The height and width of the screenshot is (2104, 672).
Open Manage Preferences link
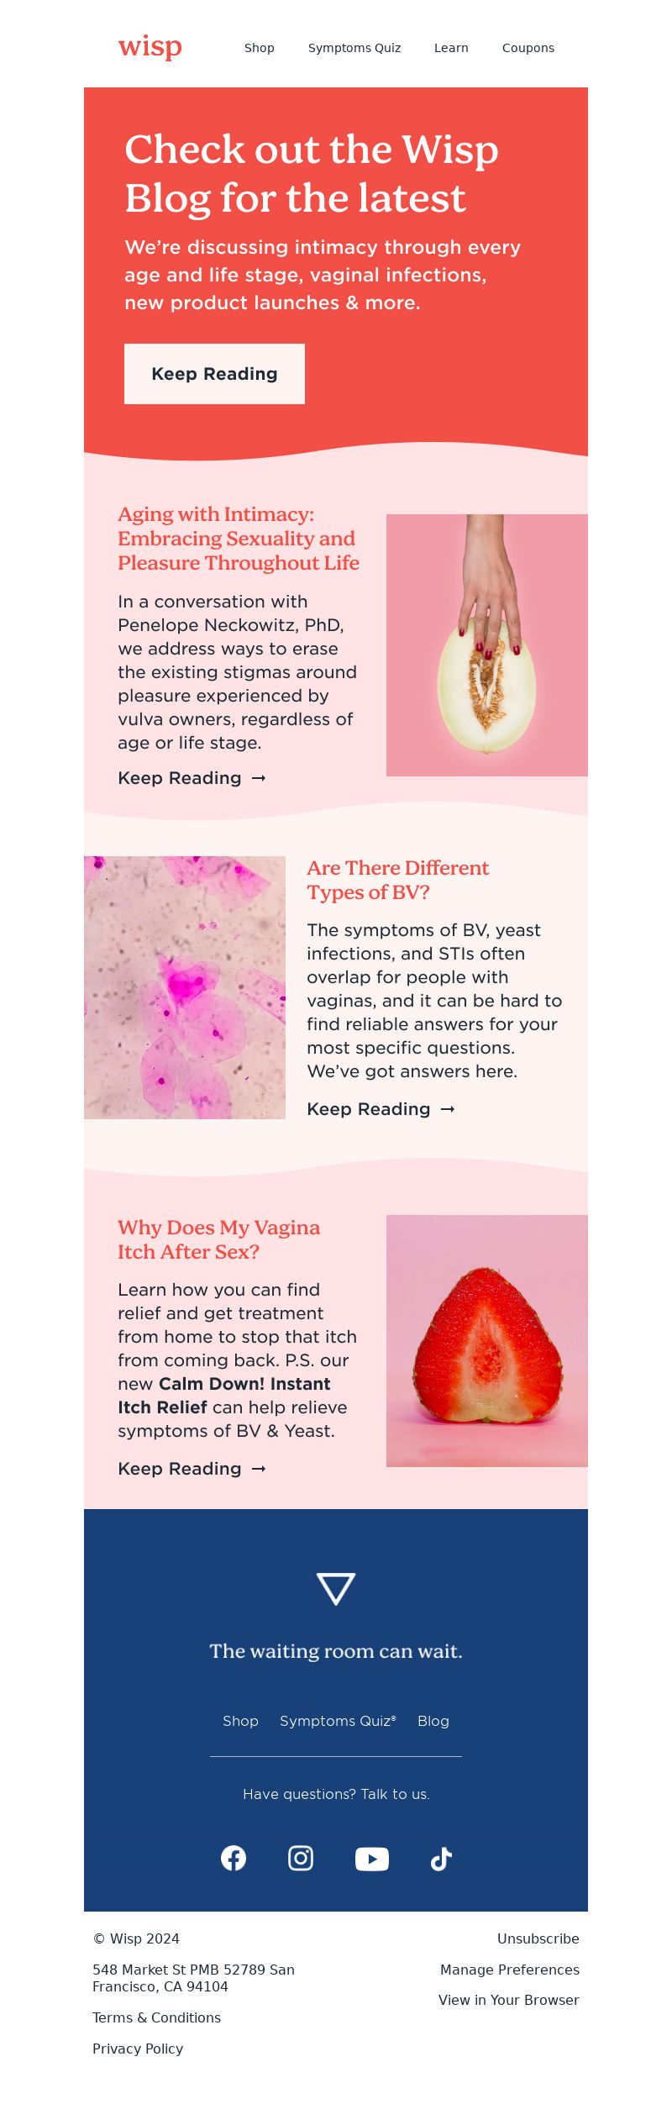509,1970
